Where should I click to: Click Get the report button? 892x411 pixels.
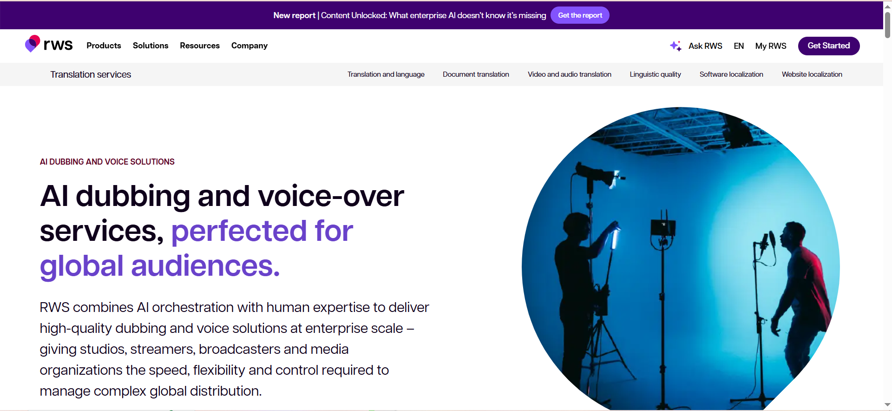click(x=580, y=15)
